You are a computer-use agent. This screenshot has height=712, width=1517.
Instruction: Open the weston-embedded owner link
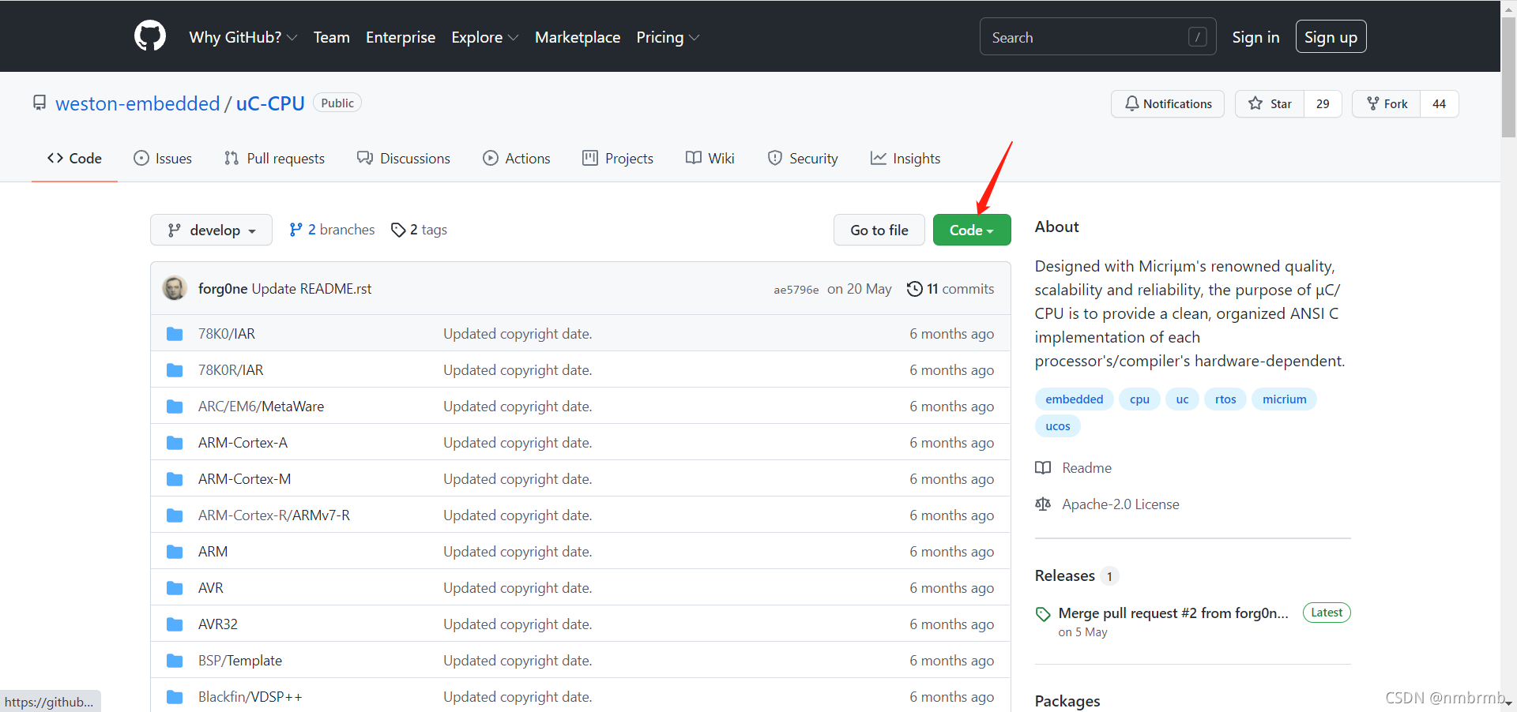137,103
